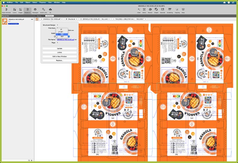Open the Stations filter dropdown
The height and width of the screenshot is (163, 238).
pos(40,16)
